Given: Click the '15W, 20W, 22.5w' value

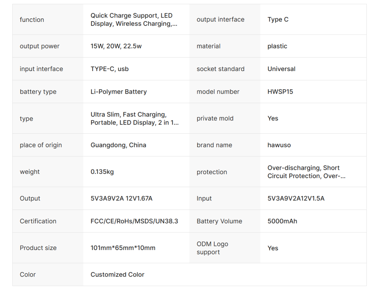Looking at the screenshot, I should [x=116, y=46].
